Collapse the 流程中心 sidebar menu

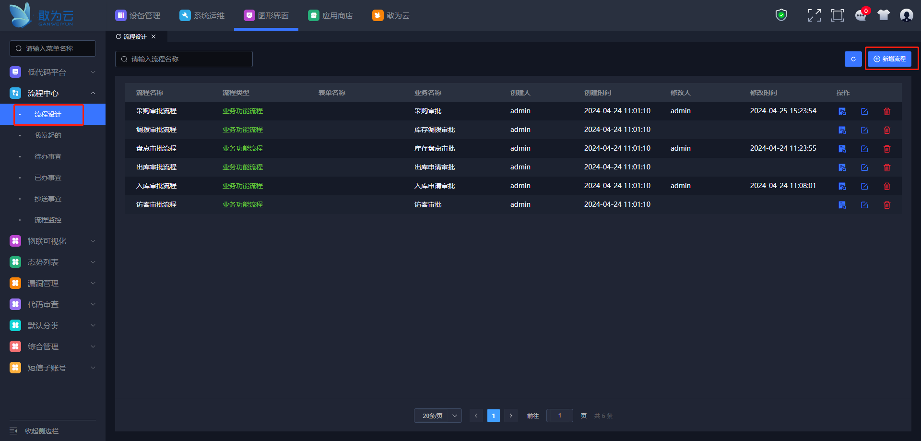[x=53, y=93]
